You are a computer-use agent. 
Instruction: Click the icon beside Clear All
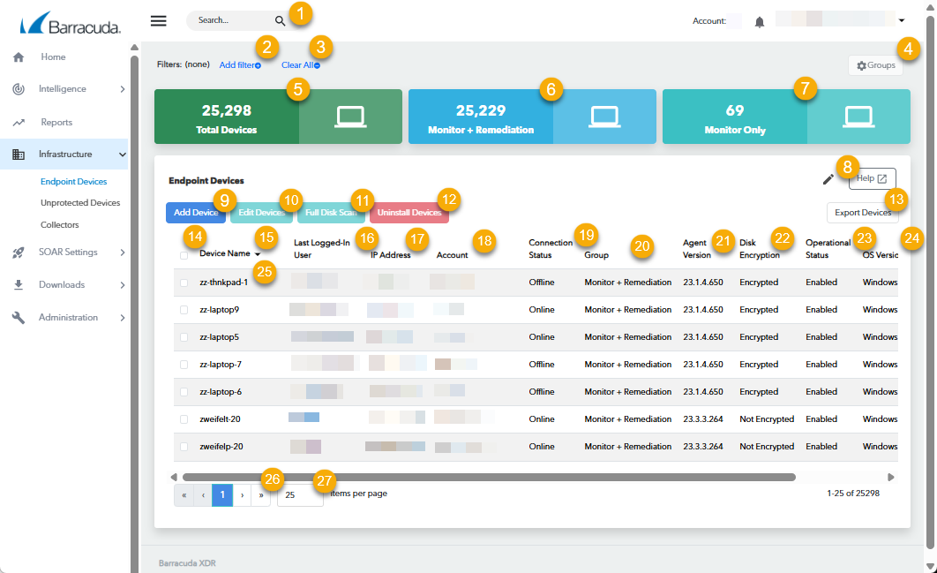tap(318, 66)
